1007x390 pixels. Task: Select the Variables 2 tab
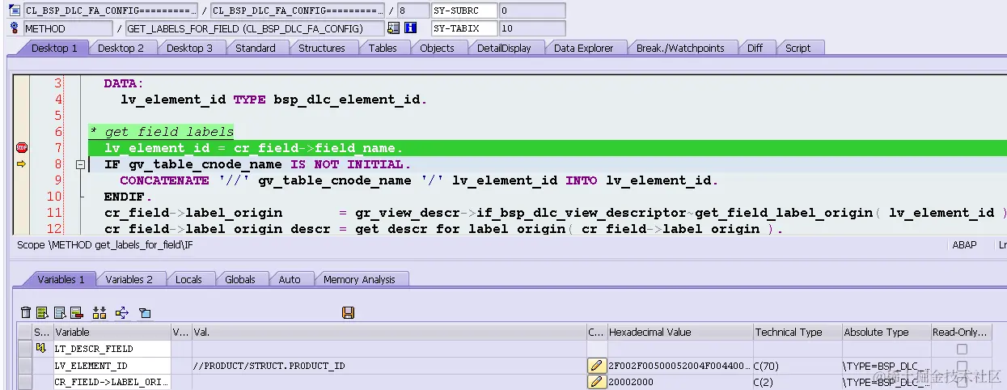[x=129, y=279]
